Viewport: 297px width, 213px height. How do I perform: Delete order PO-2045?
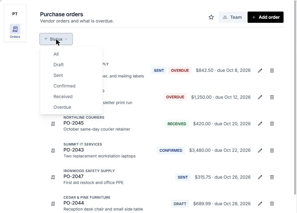point(272,124)
